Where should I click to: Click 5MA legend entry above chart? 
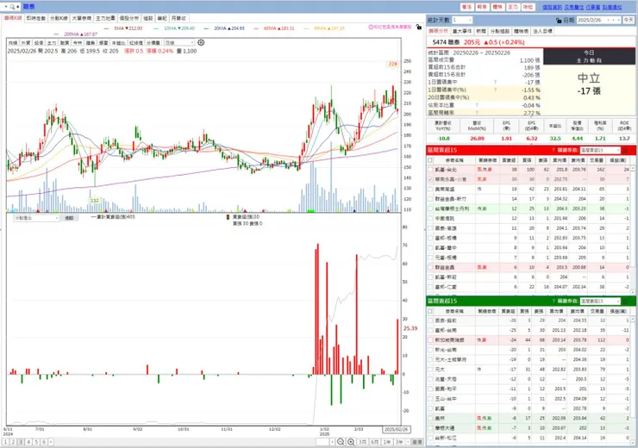tap(124, 28)
